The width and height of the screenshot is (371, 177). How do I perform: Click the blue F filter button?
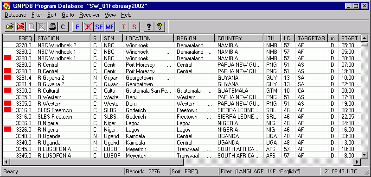[77, 27]
